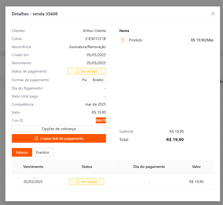
Task: Click the copy icon on payment link button
Action: (x=36, y=139)
